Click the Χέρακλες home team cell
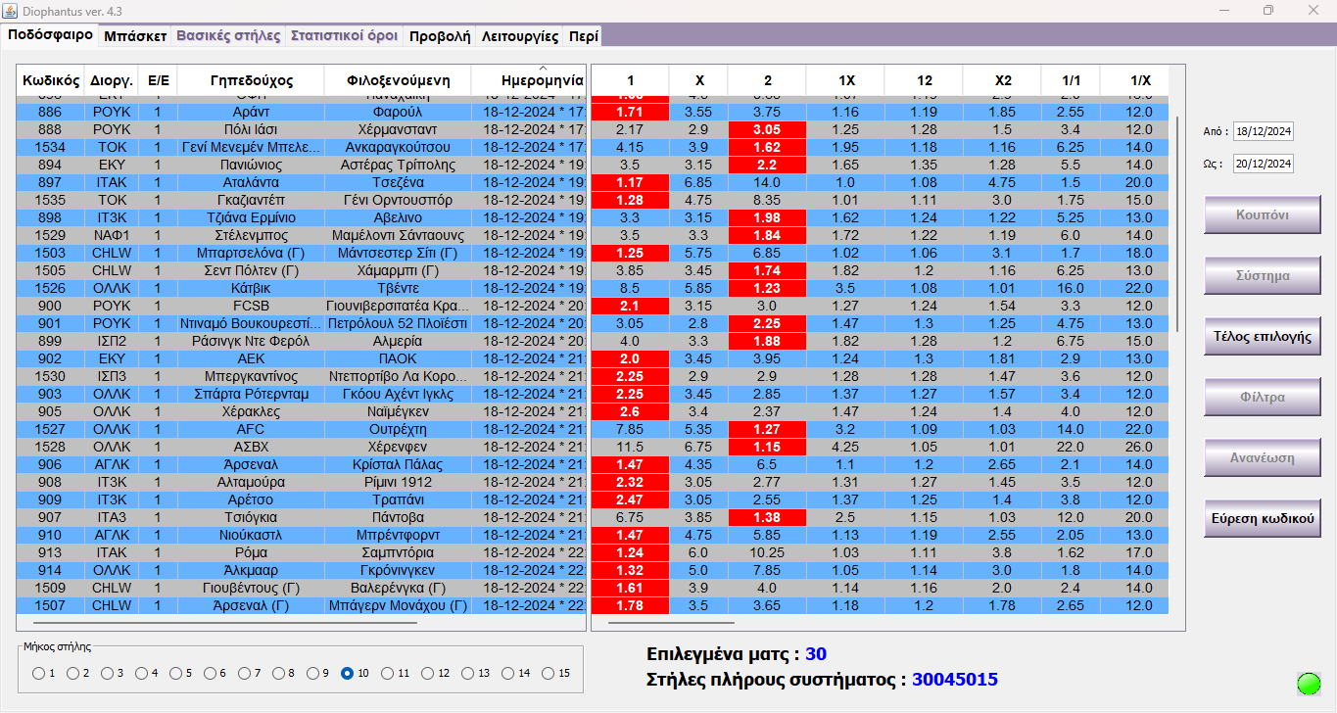The image size is (1337, 713). pyautogui.click(x=251, y=411)
